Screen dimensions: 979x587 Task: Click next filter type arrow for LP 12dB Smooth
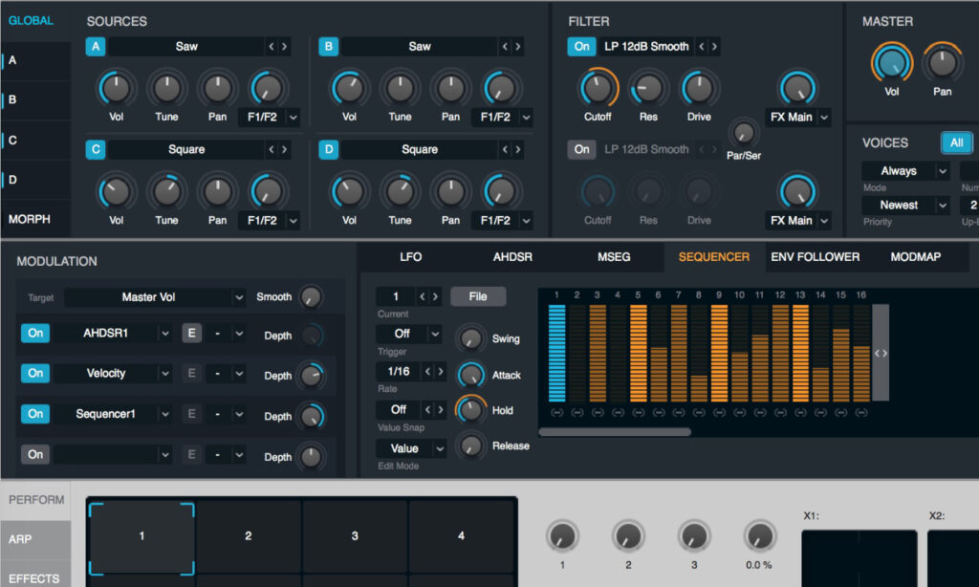point(715,46)
